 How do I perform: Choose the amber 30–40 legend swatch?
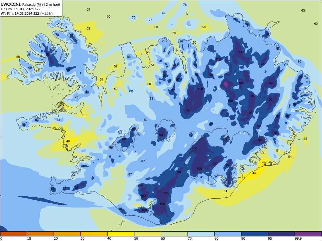click(94, 234)
